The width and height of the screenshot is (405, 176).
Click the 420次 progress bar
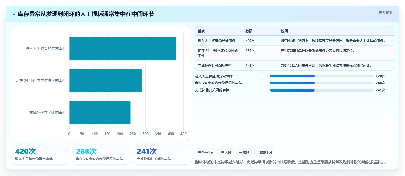coord(322,76)
